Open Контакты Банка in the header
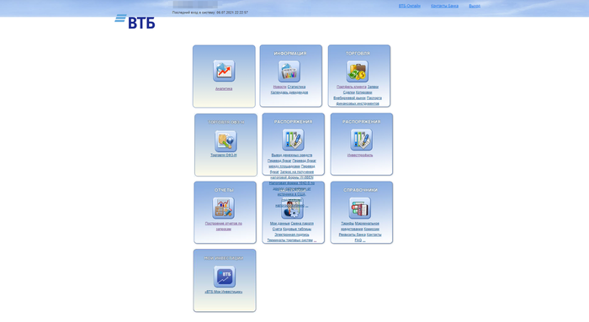The height and width of the screenshot is (322, 589). coord(444,6)
